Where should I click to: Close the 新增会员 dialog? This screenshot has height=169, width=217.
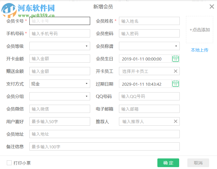[212, 7]
